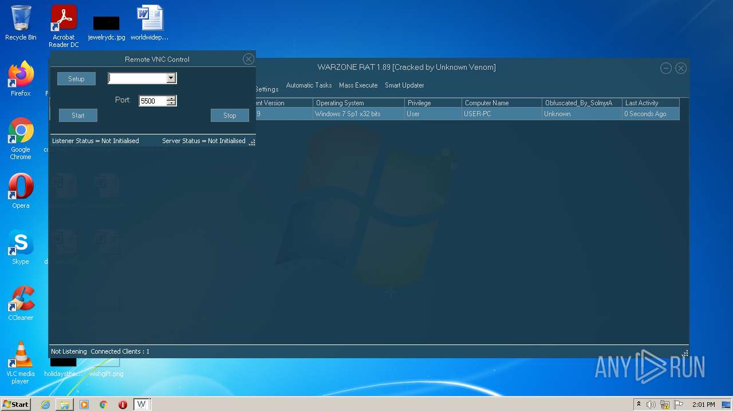Viewport: 733px width, 412px height.
Task: Open the Windows Start menu
Action: pyautogui.click(x=16, y=404)
